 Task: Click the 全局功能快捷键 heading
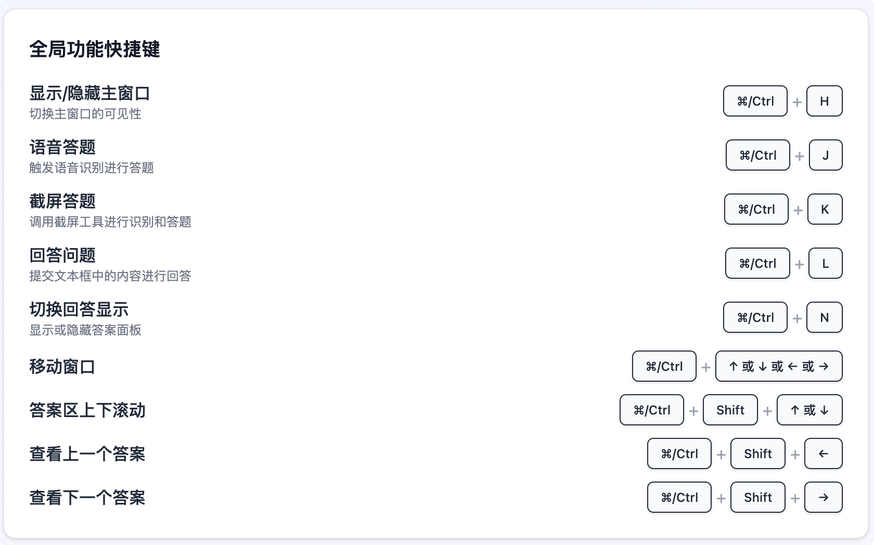(95, 49)
